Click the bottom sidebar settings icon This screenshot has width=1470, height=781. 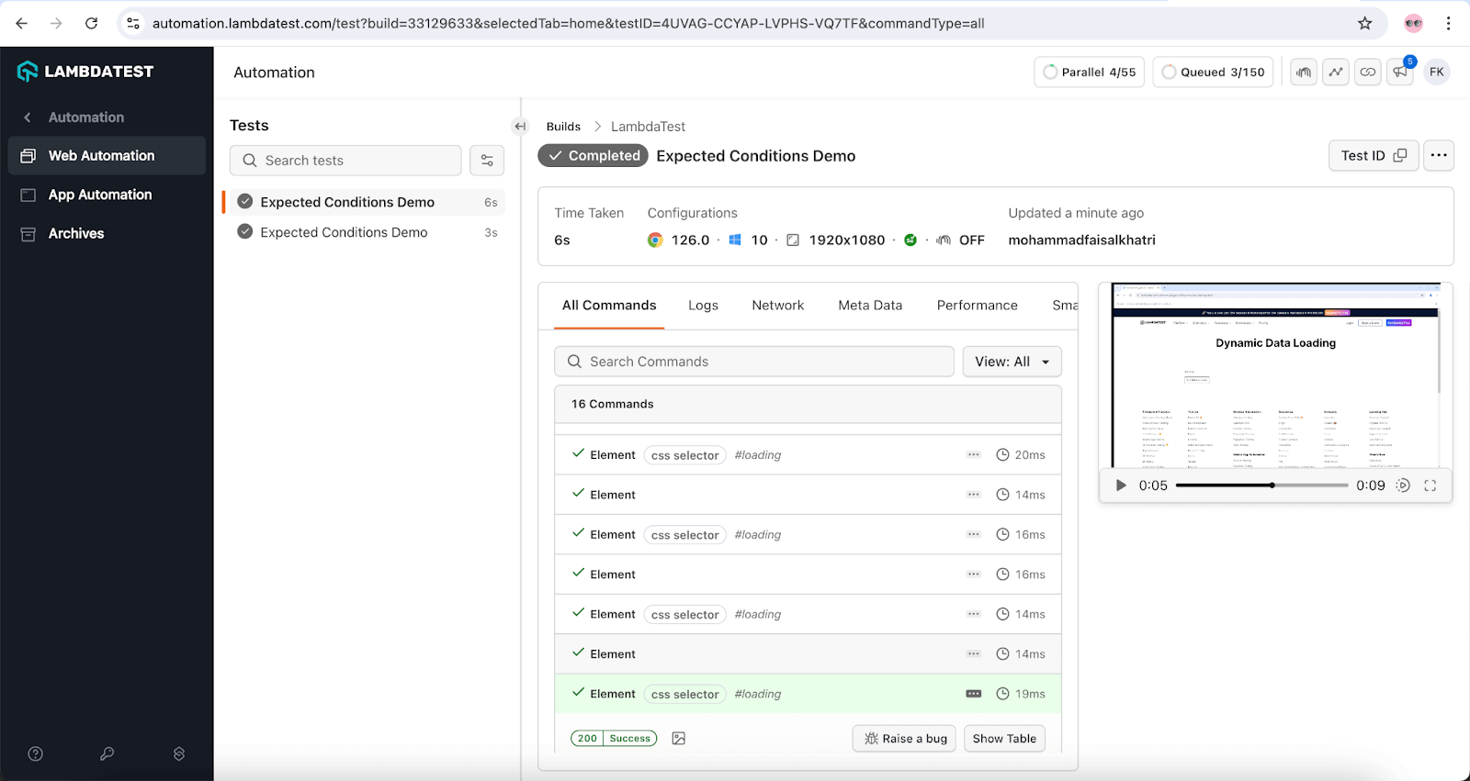pos(179,753)
